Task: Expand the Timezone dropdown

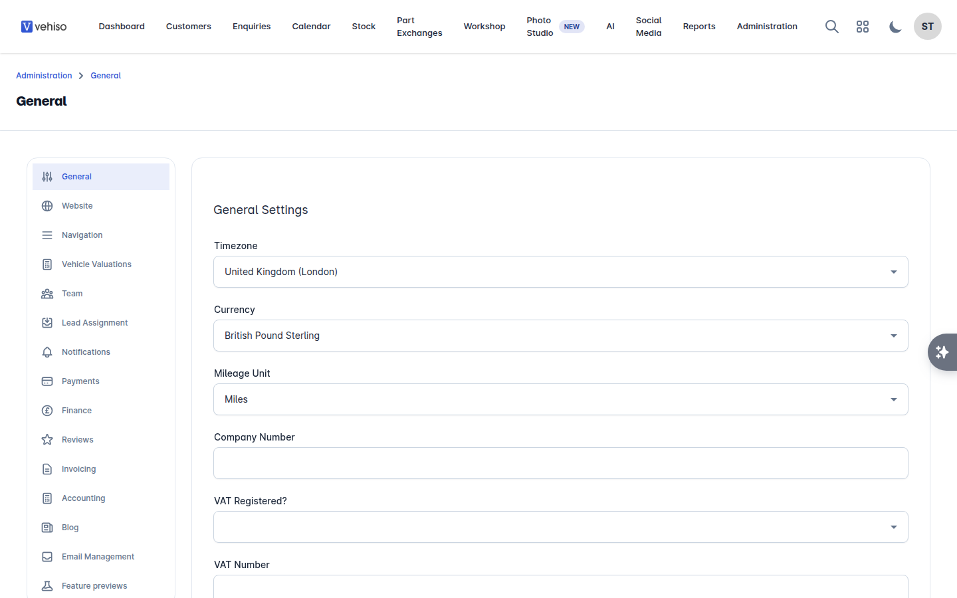Action: pos(561,272)
